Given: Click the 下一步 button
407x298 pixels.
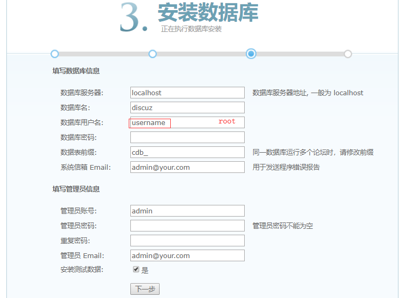Looking at the screenshot, I should pyautogui.click(x=145, y=289).
